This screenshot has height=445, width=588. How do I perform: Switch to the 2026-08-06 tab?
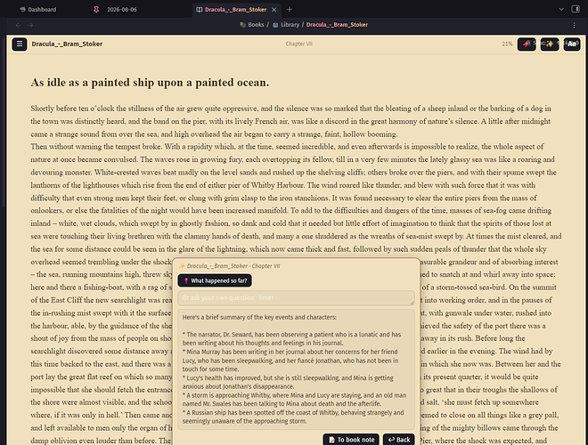pyautogui.click(x=122, y=10)
